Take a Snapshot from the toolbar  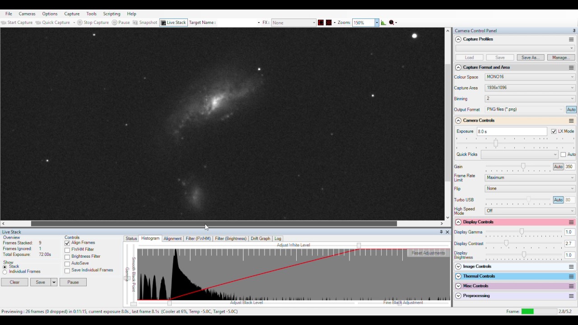[x=145, y=23]
